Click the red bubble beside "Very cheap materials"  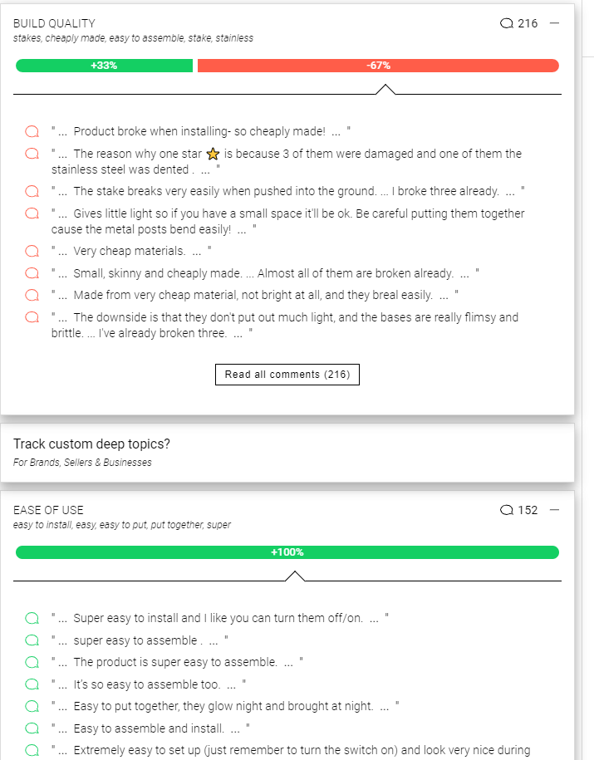32,251
